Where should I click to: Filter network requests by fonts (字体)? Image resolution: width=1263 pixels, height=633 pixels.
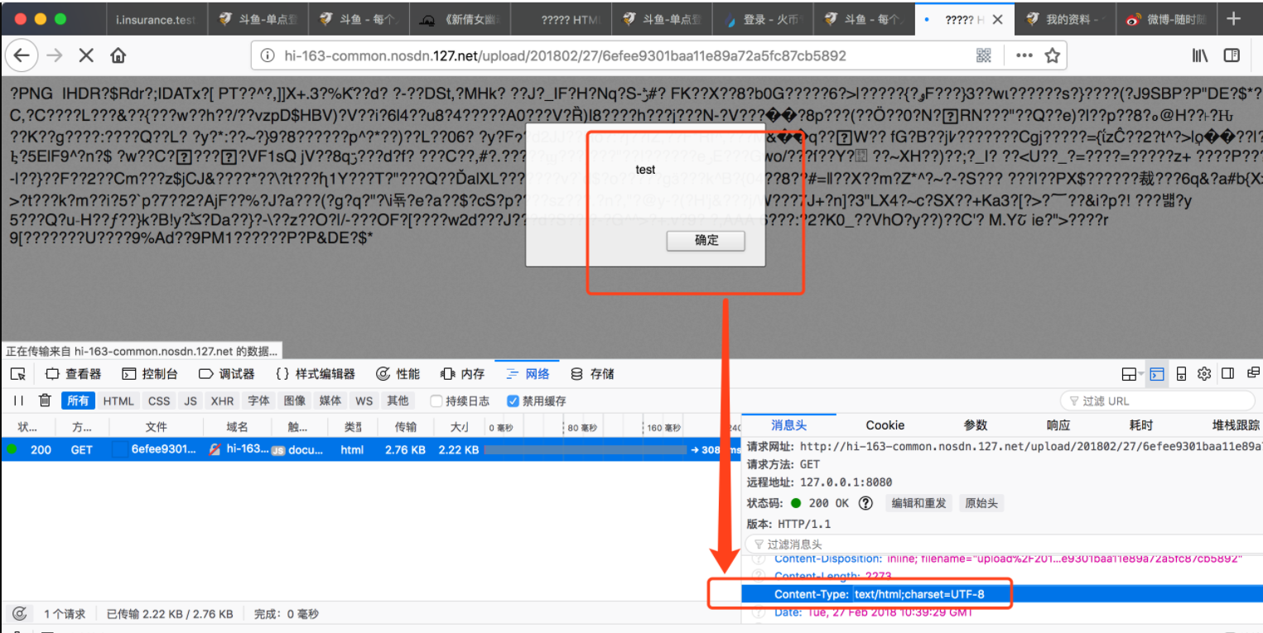click(258, 400)
